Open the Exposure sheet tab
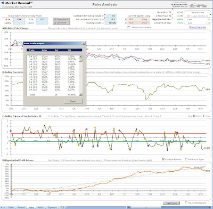This screenshot has width=213, height=209. click(x=52, y=207)
